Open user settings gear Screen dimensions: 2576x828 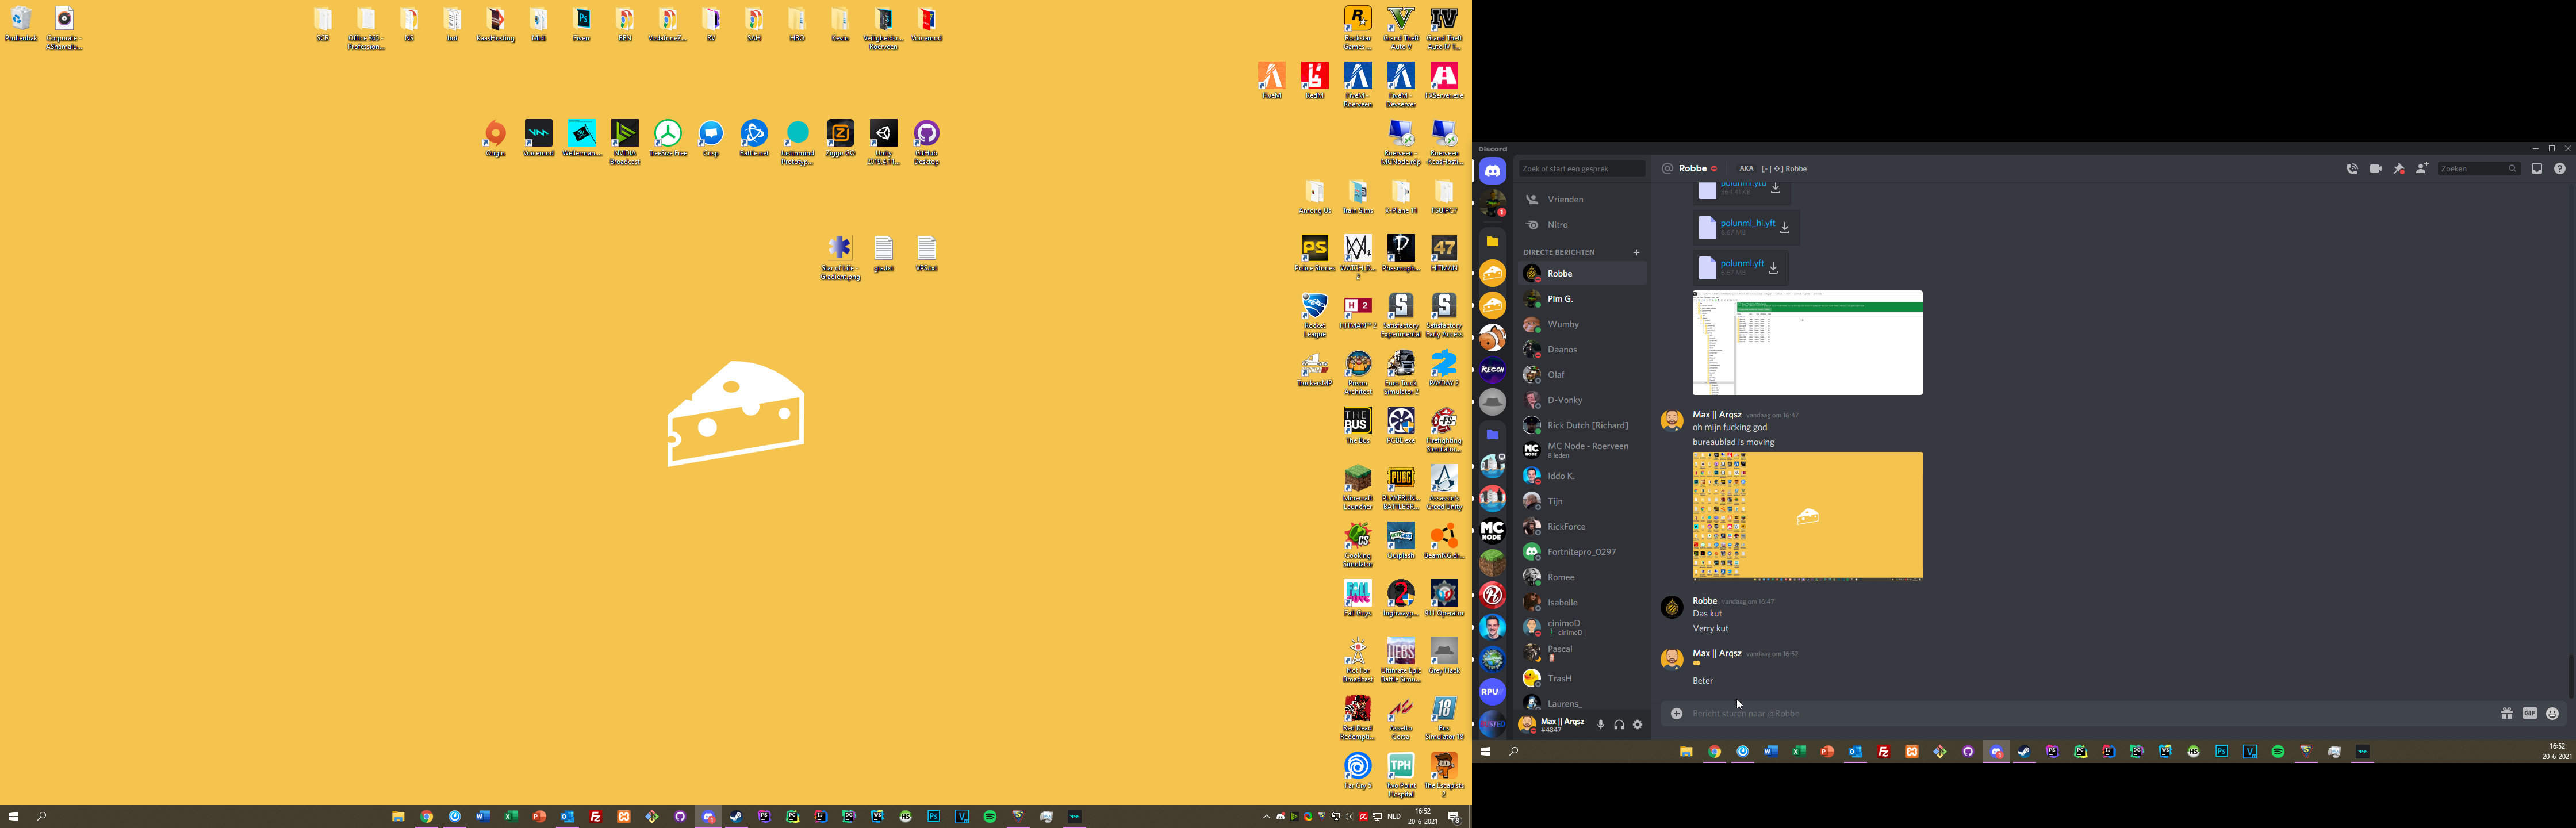(1637, 725)
